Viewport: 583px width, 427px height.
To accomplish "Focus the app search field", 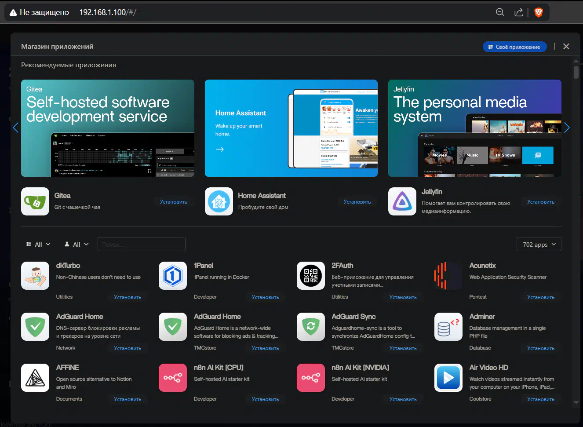I will 141,245.
